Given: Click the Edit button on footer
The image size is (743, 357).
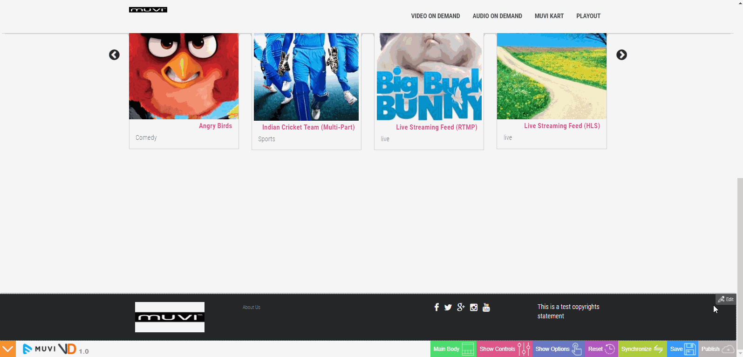Looking at the screenshot, I should 726,299.
